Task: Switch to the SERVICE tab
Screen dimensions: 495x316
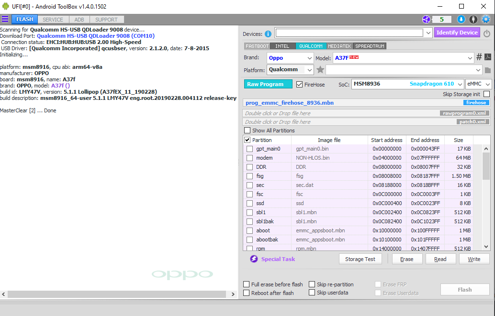Action: 53,20
